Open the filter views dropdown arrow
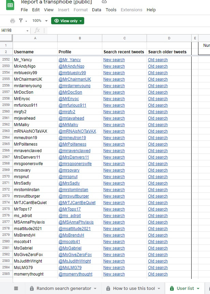This screenshot has height=294, width=210. [x=26, y=21]
